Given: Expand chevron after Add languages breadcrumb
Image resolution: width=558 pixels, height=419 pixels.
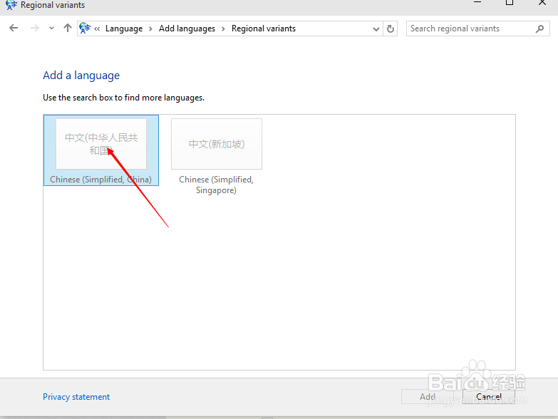Looking at the screenshot, I should [x=223, y=29].
